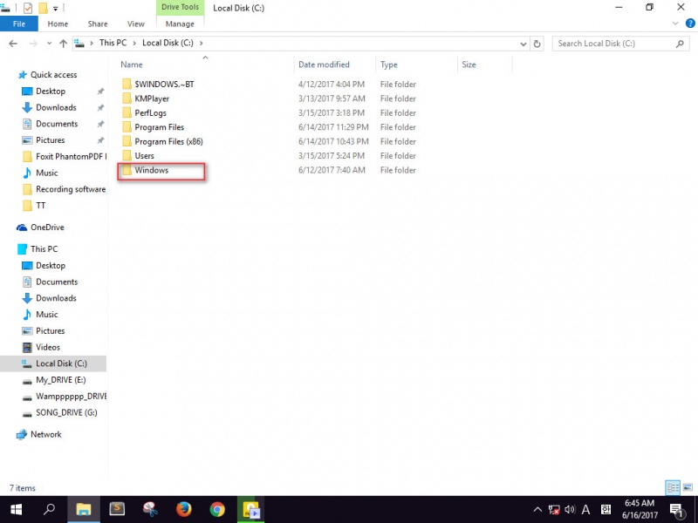Open the Customize Quick Access Toolbar dropdown
698x523 pixels.
pos(56,9)
